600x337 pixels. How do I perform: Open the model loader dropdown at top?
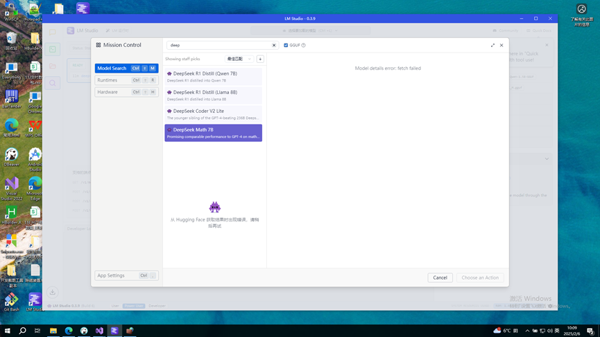point(310,30)
